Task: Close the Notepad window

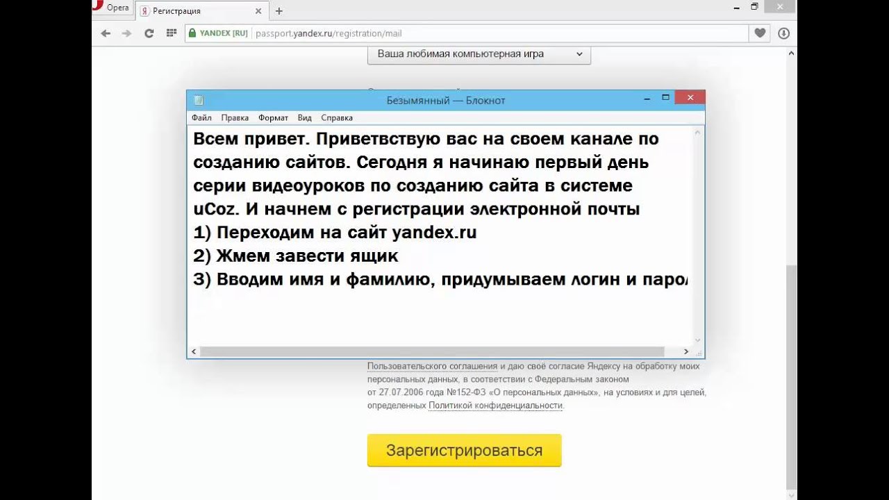Action: click(x=690, y=98)
